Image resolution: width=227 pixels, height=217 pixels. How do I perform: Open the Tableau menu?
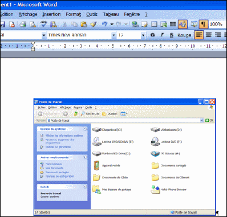coord(111,14)
